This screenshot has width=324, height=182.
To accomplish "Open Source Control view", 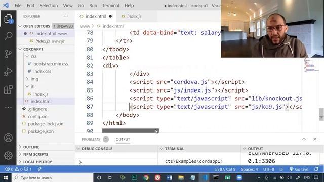I will pos(8,54).
